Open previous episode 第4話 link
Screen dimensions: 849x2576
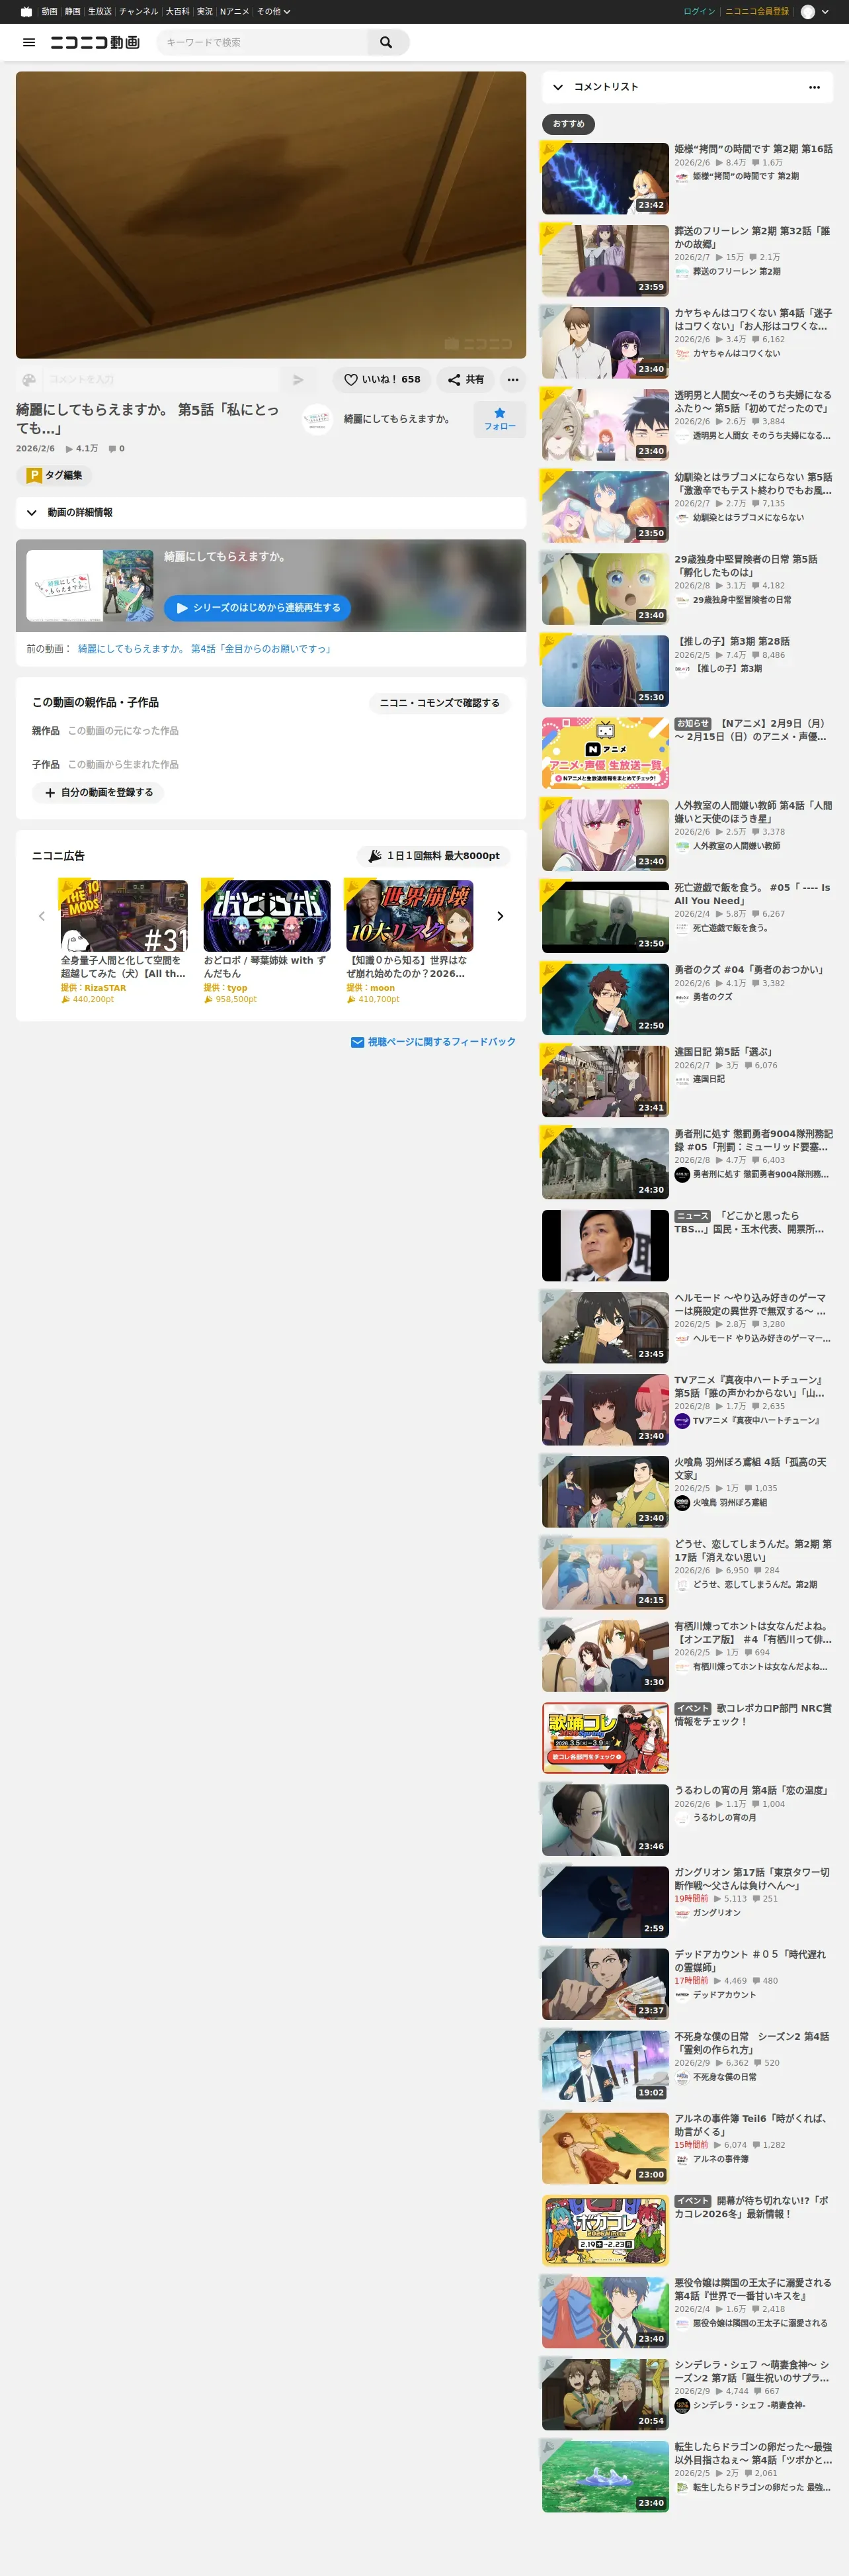pyautogui.click(x=205, y=649)
